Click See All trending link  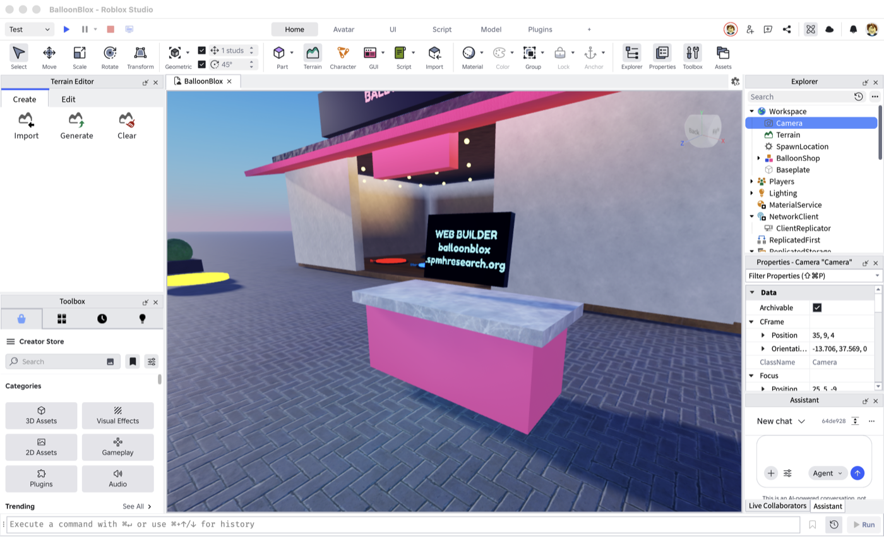point(137,506)
